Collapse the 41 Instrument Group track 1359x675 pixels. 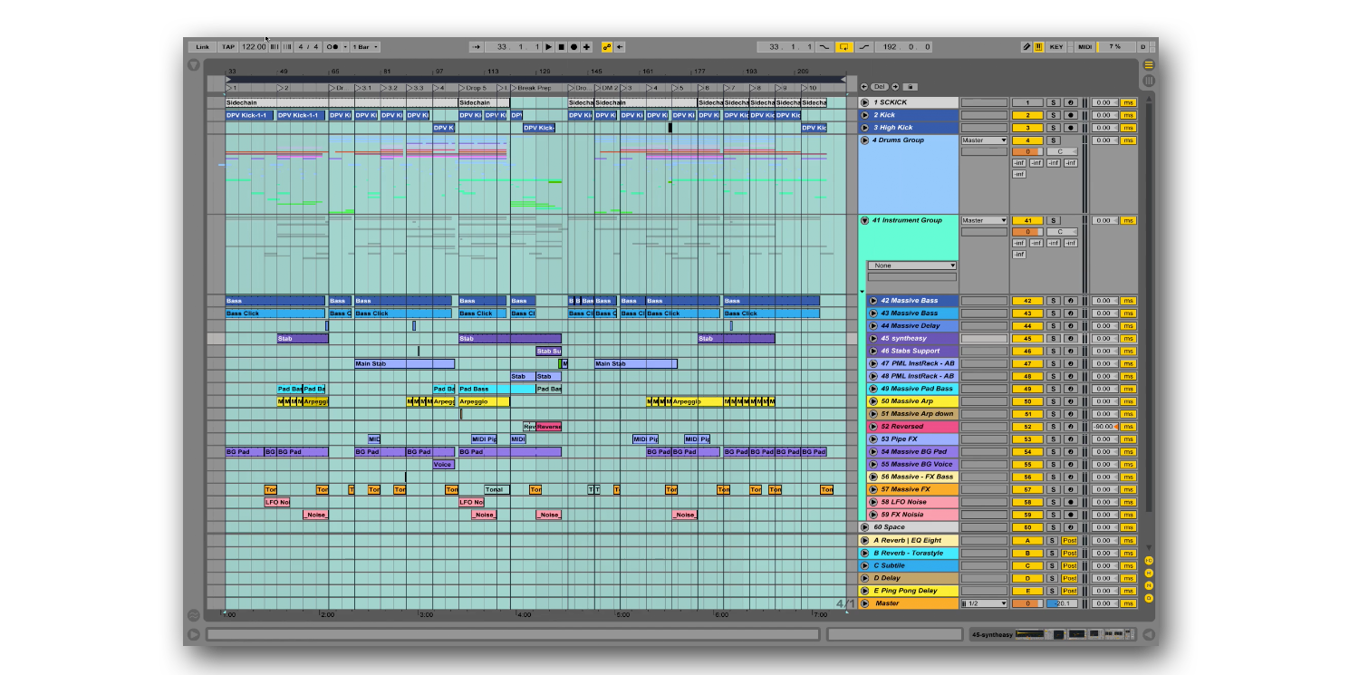pyautogui.click(x=864, y=220)
